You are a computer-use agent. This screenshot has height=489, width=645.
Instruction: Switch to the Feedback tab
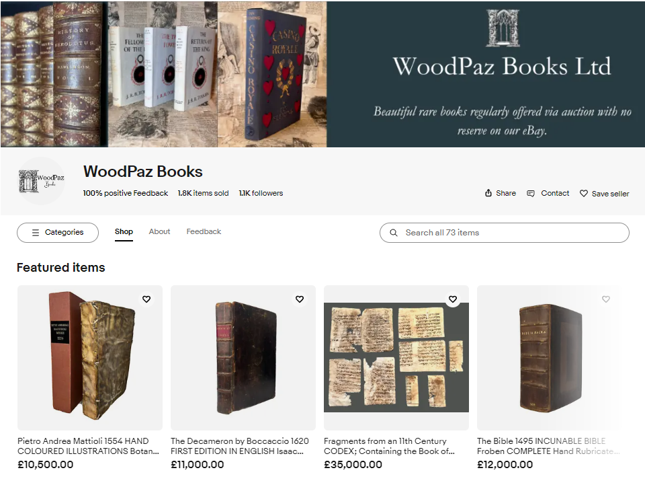point(204,231)
